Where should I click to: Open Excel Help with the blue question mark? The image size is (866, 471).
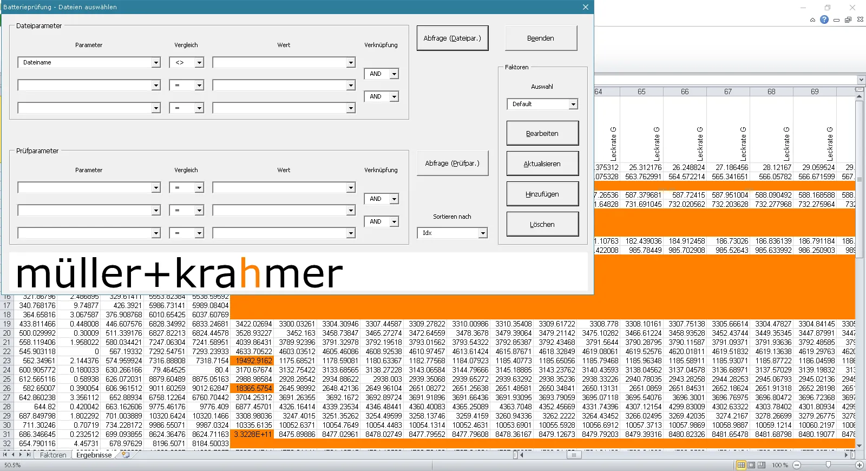(824, 19)
